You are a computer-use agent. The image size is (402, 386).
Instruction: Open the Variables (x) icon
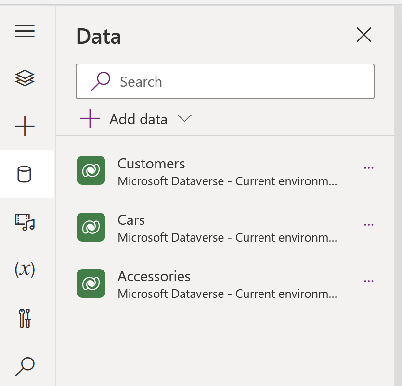click(x=25, y=269)
